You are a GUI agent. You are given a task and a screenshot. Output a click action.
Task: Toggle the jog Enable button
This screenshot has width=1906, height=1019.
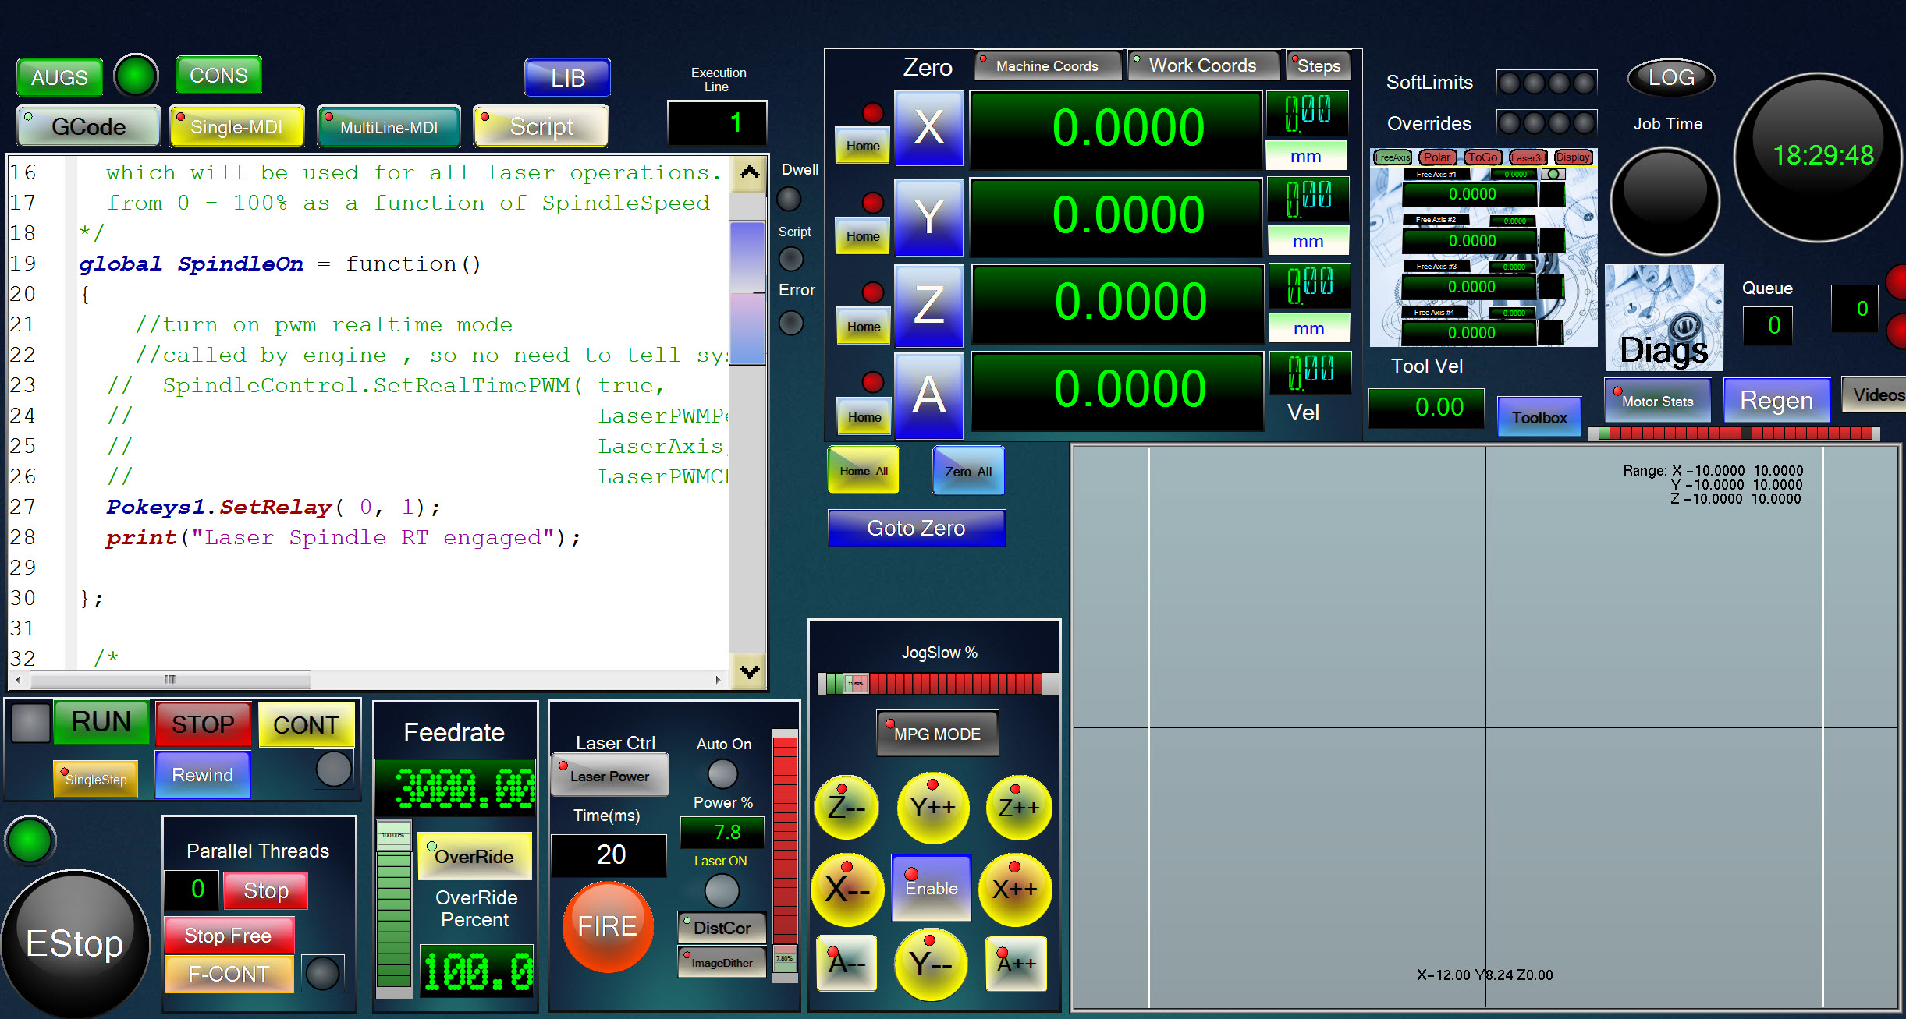(x=932, y=888)
